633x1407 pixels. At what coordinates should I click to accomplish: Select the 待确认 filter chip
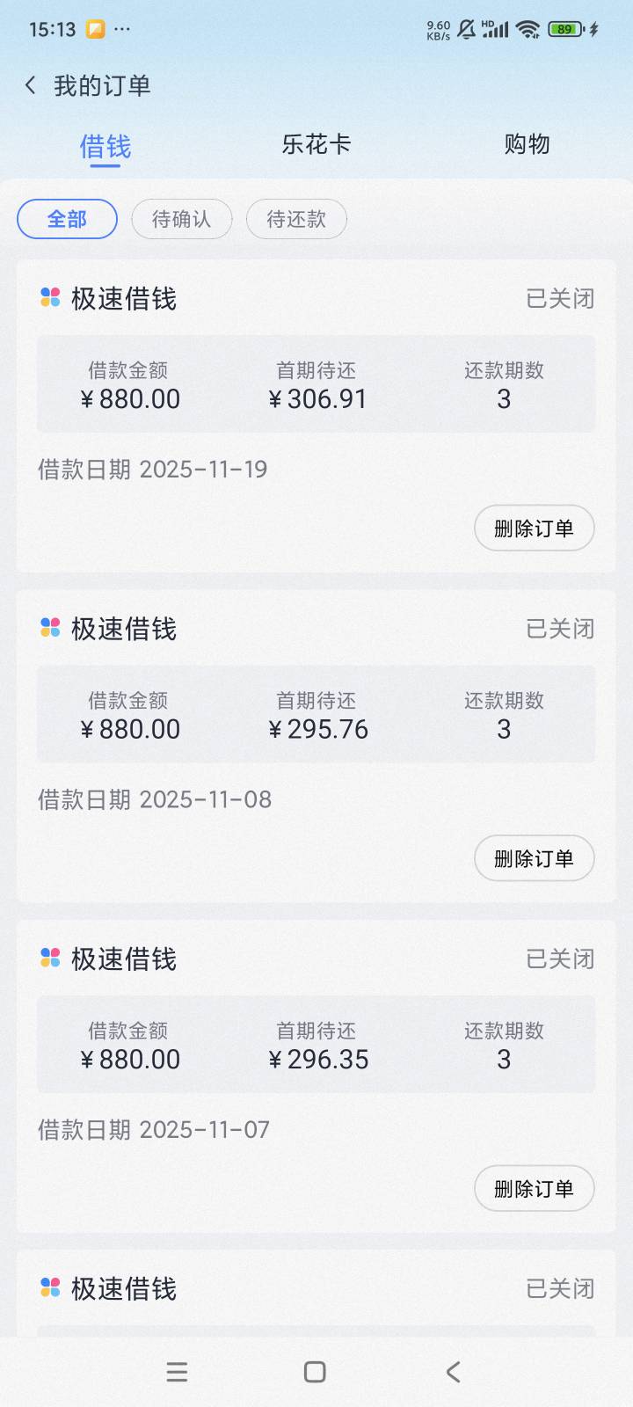pyautogui.click(x=181, y=219)
